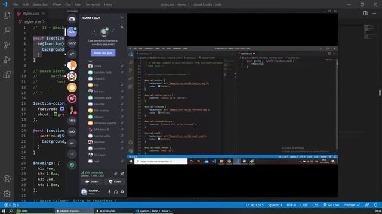The height and width of the screenshot is (214, 382).
Task: Open the Edit menu
Action: (x=25, y=4)
